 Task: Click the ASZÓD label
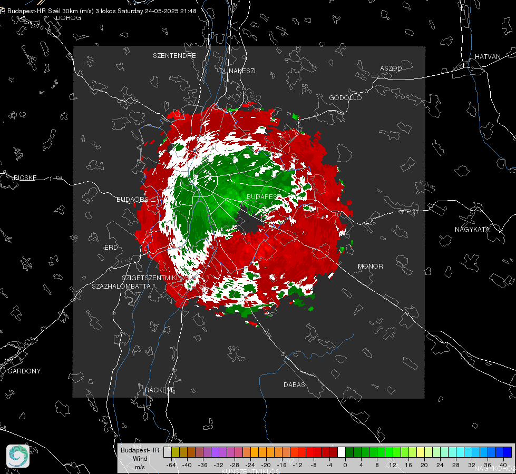click(x=391, y=68)
